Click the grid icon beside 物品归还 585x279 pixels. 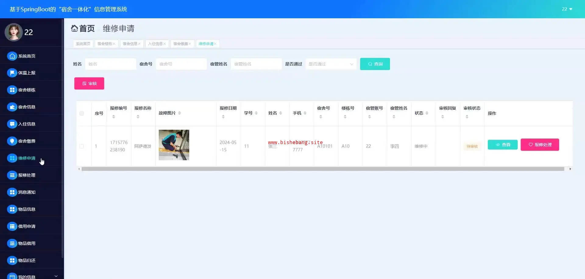coord(12,260)
